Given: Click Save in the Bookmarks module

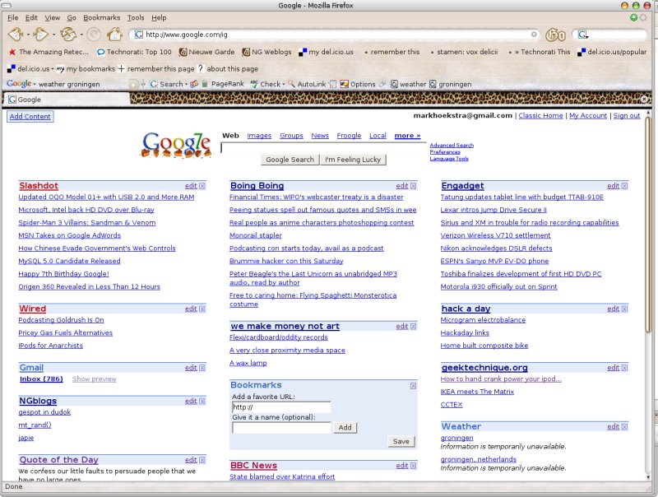Looking at the screenshot, I should (401, 441).
